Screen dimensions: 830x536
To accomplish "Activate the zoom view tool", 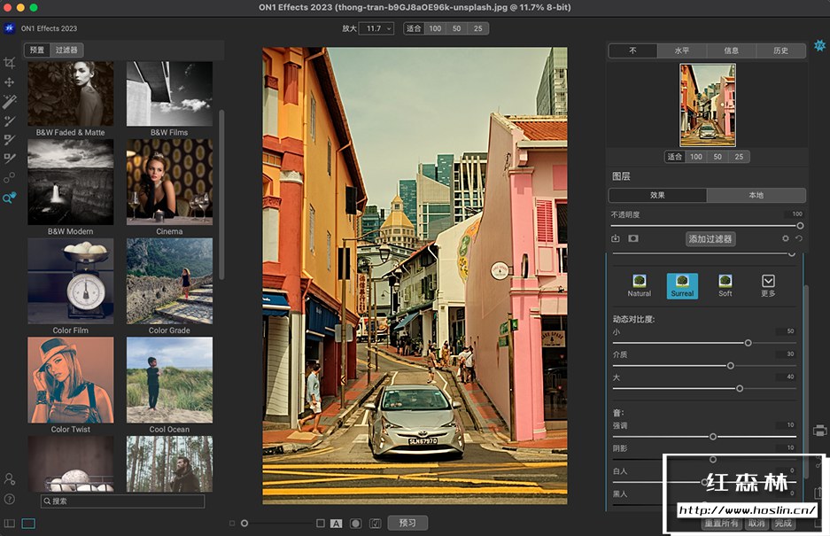I will 10,198.
